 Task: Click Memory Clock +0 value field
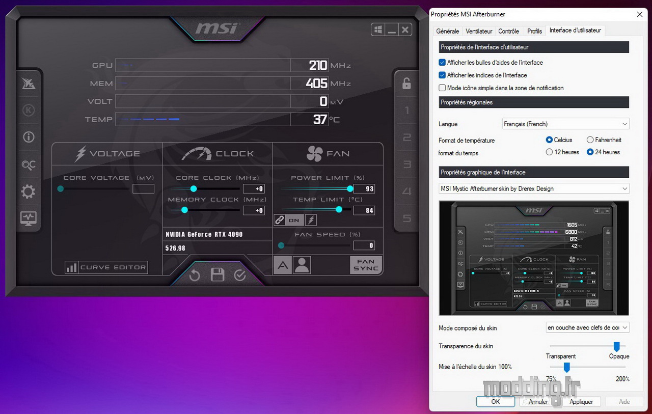pos(254,210)
